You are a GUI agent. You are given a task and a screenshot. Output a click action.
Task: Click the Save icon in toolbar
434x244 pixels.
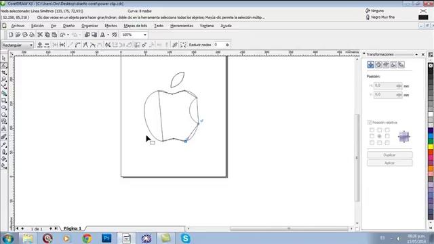tap(25, 35)
